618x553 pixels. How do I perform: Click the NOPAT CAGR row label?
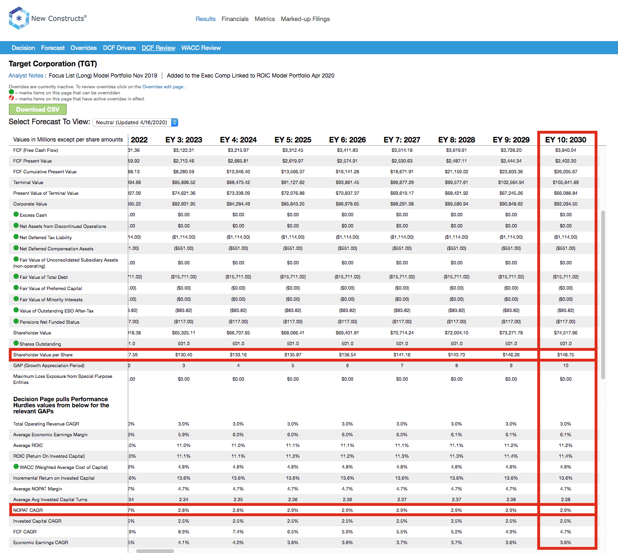coord(28,510)
